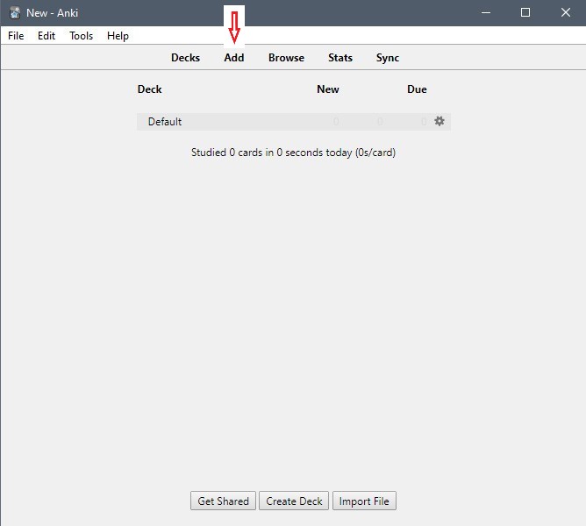Open the Edit menu
Screen dimensions: 586x526
tap(46, 36)
